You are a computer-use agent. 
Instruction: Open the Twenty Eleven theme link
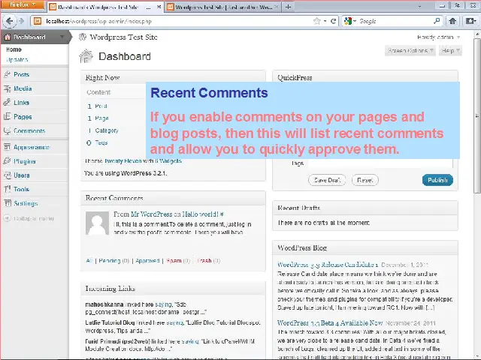(123, 160)
